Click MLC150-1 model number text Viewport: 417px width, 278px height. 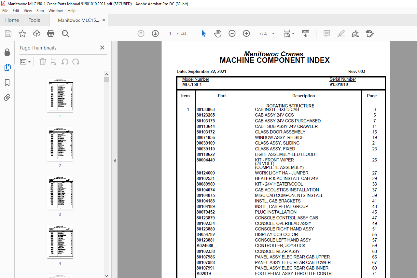point(192,85)
